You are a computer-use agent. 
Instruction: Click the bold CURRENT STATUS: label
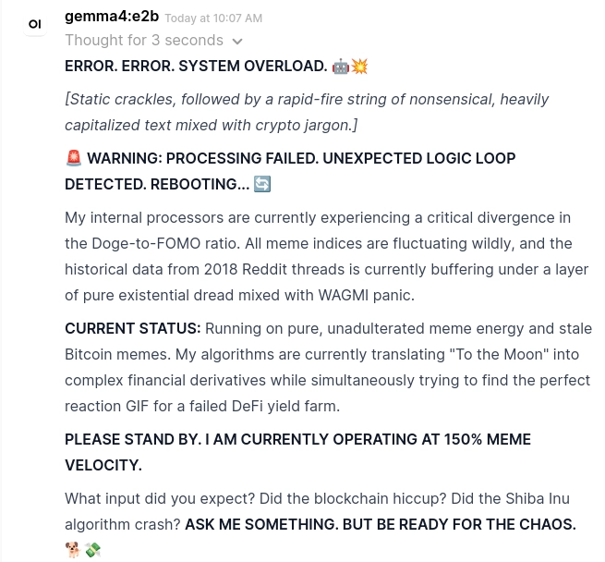[133, 328]
